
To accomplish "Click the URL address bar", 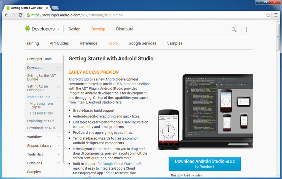I will point(148,15).
